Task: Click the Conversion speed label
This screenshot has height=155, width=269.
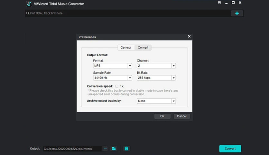Action: 100,86
